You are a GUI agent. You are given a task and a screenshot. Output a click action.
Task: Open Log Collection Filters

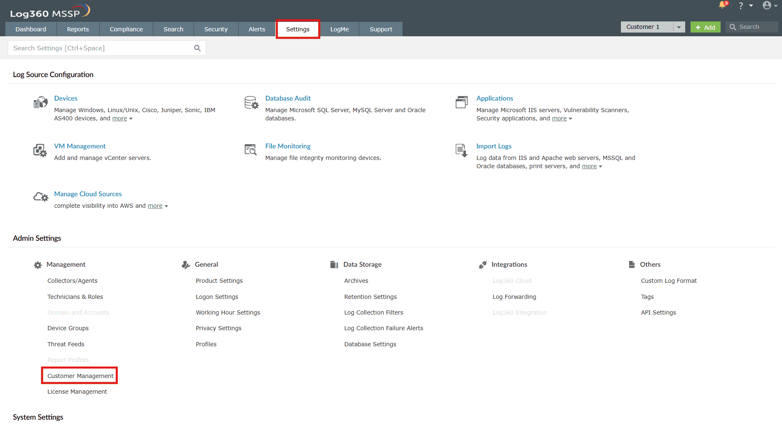(x=374, y=312)
